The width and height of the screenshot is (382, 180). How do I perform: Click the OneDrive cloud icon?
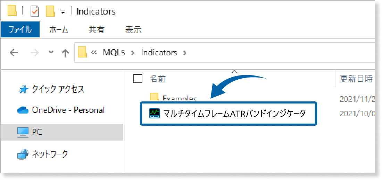(23, 110)
